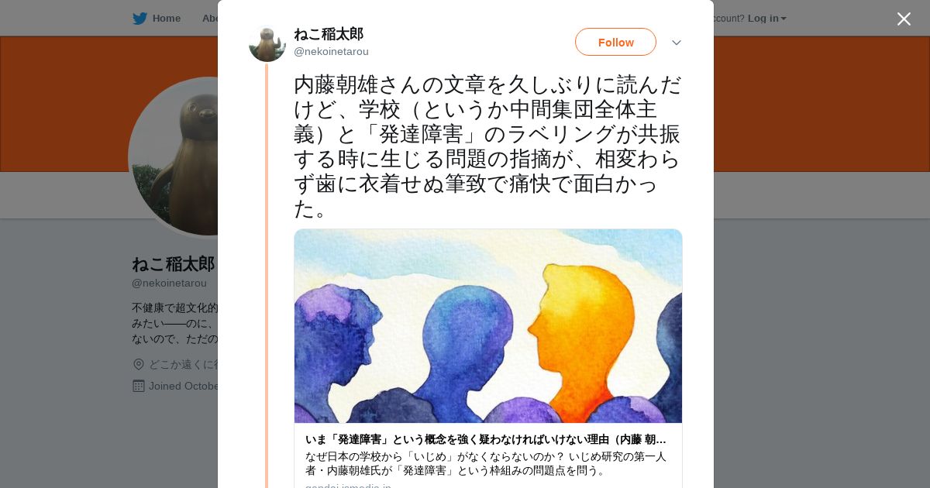Open the article headline いま「発達障害」という概念
Image resolution: width=930 pixels, height=488 pixels.
pyautogui.click(x=485, y=439)
